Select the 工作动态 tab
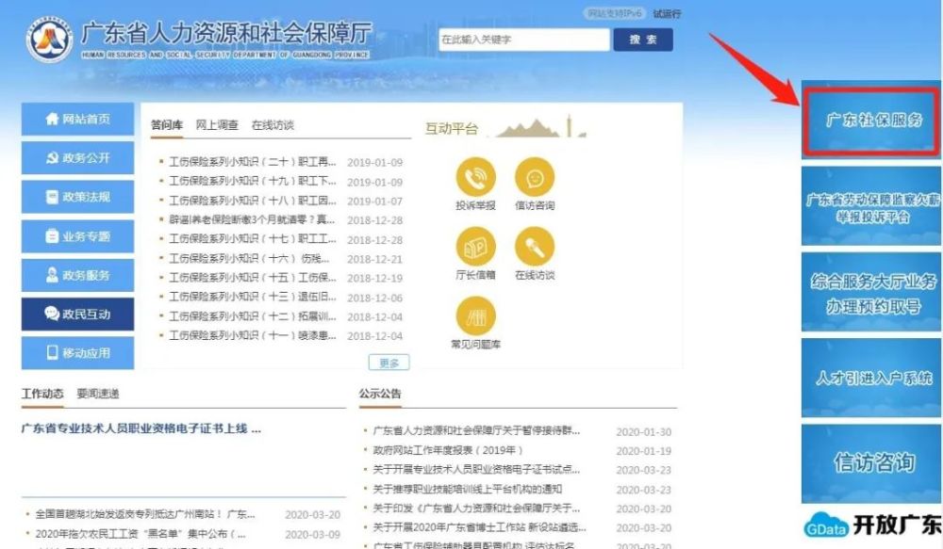Image resolution: width=943 pixels, height=549 pixels. pos(42,394)
